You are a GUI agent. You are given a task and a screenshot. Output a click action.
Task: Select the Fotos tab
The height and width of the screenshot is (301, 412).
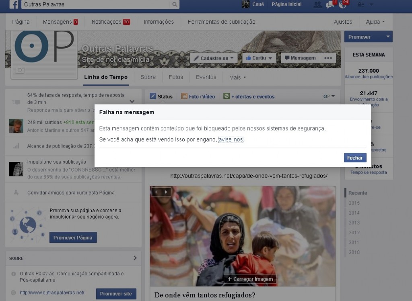(x=176, y=77)
